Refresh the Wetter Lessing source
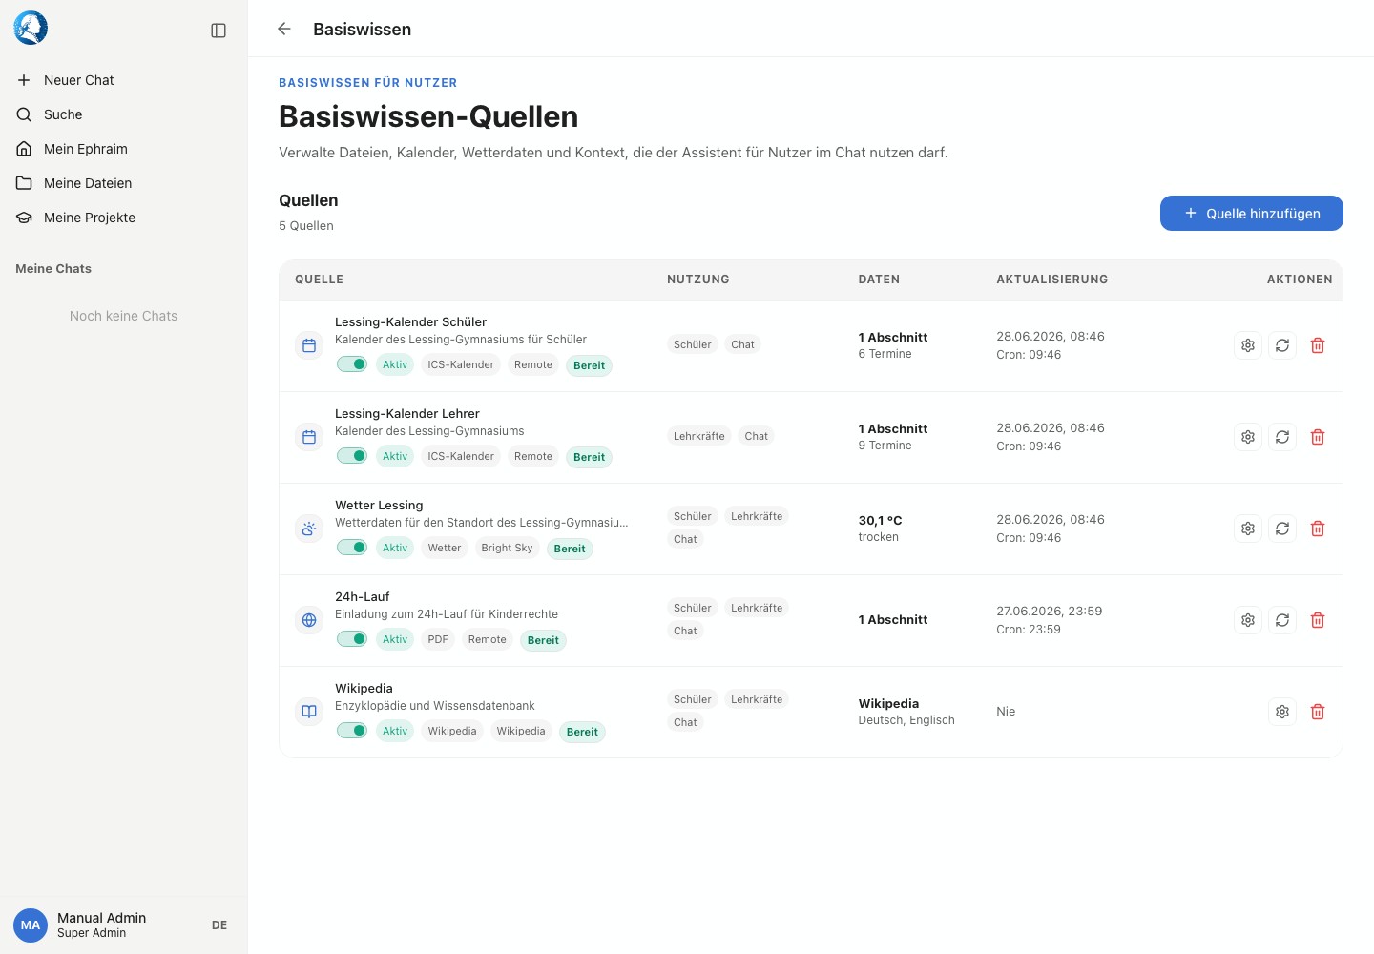 coord(1282,529)
